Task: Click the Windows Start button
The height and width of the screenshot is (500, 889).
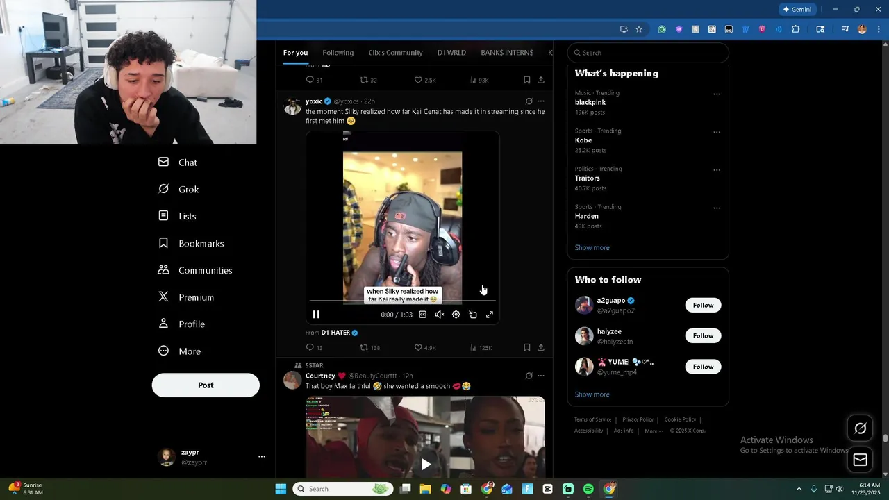Action: click(281, 489)
